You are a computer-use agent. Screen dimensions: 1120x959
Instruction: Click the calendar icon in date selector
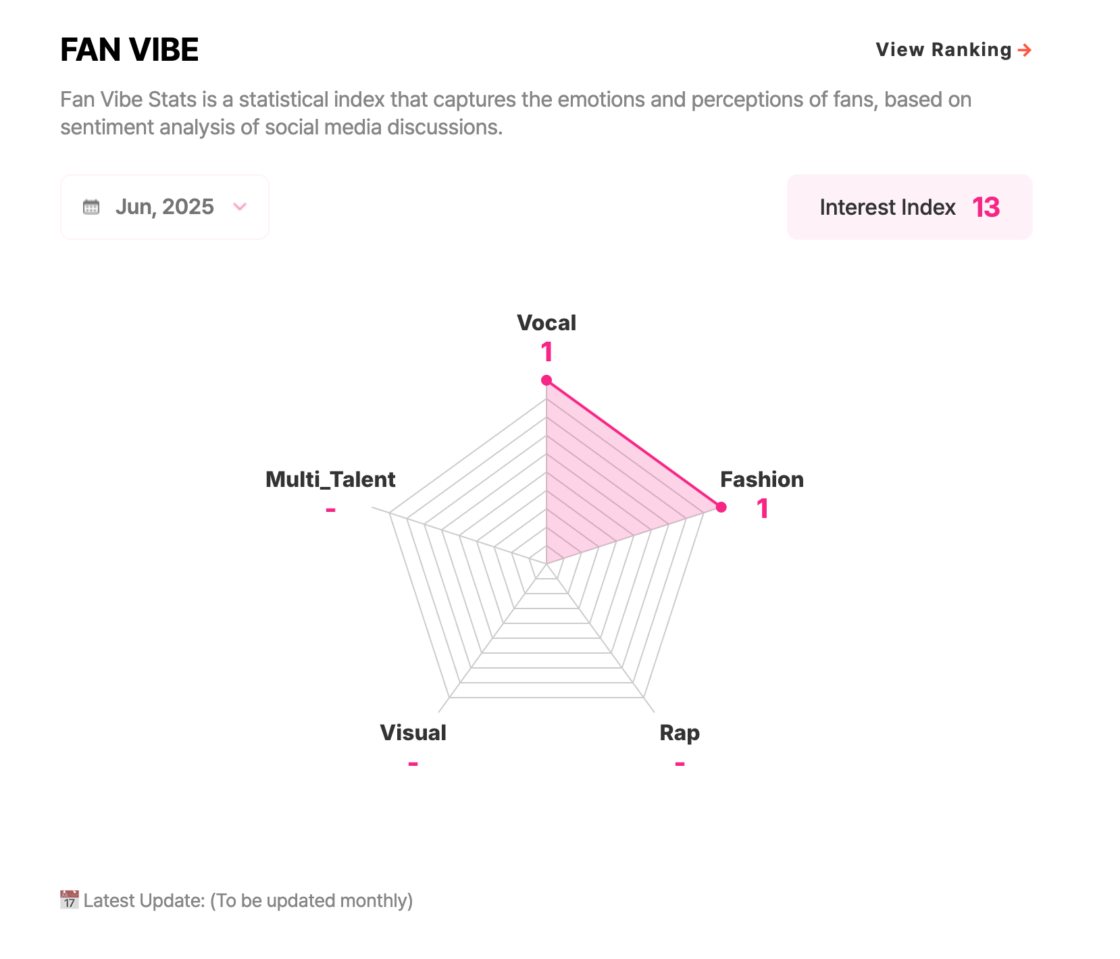(x=91, y=207)
